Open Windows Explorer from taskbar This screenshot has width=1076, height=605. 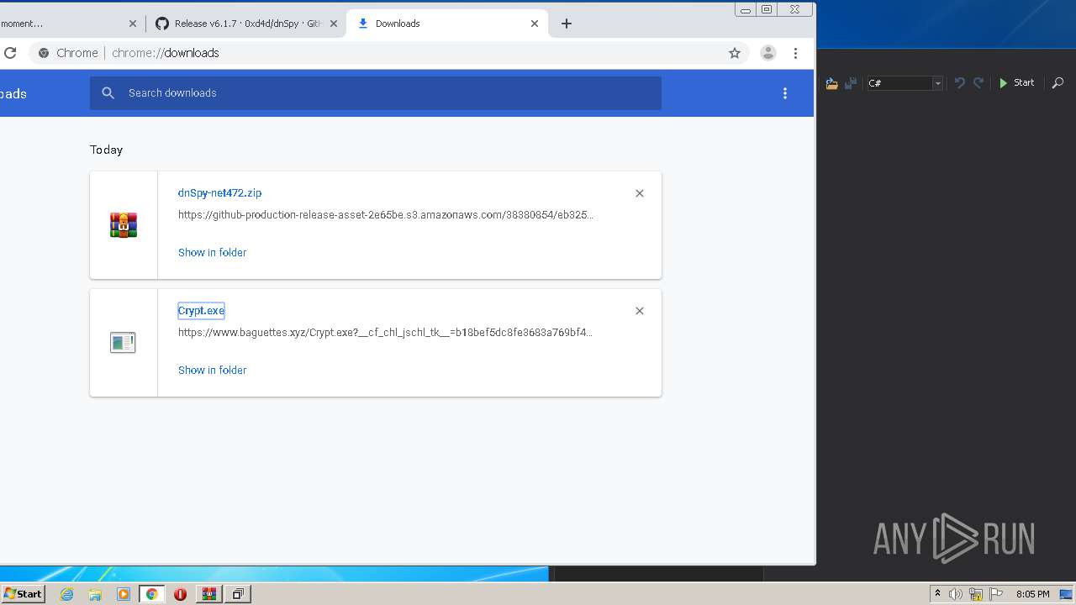click(x=95, y=594)
